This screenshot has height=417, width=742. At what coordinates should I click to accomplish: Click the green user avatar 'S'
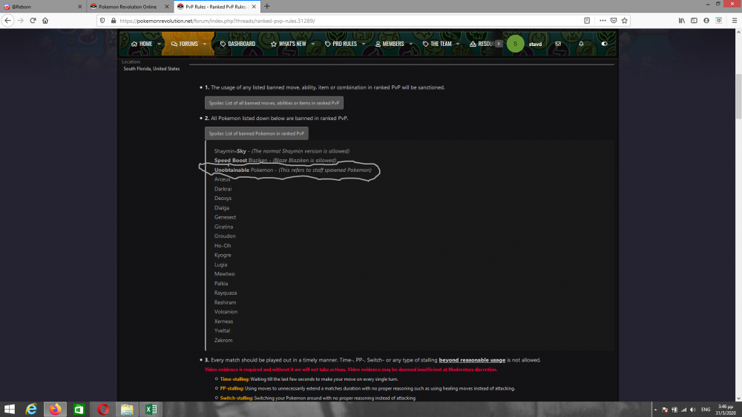click(515, 44)
